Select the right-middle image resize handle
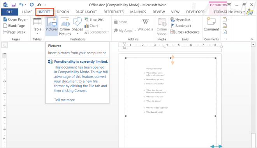 [x=215, y=116]
